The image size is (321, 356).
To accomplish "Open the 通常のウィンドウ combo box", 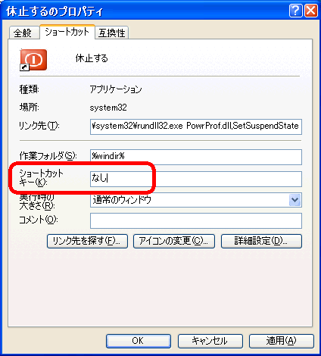I will 196,200.
